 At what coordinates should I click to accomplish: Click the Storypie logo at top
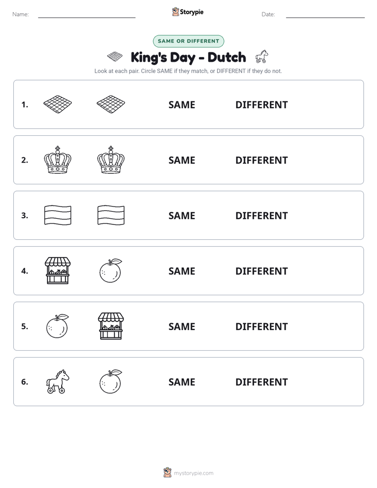pos(188,12)
